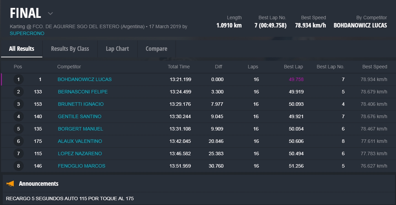This screenshot has width=396, height=205.
Task: Open the SUPERCRONO organizer link
Action: [x=27, y=33]
